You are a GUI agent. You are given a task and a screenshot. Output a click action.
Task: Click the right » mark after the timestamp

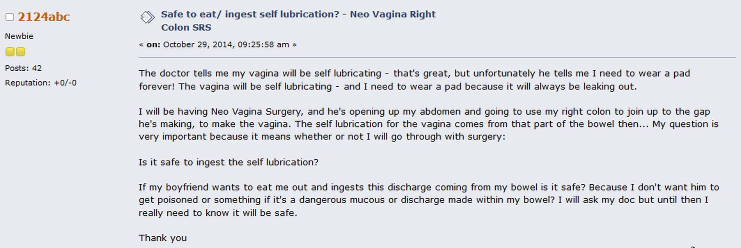pyautogui.click(x=294, y=45)
